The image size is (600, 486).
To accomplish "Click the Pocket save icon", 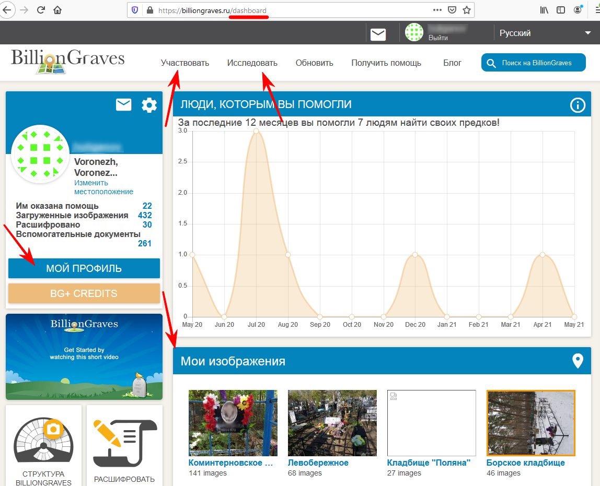I will (x=452, y=10).
